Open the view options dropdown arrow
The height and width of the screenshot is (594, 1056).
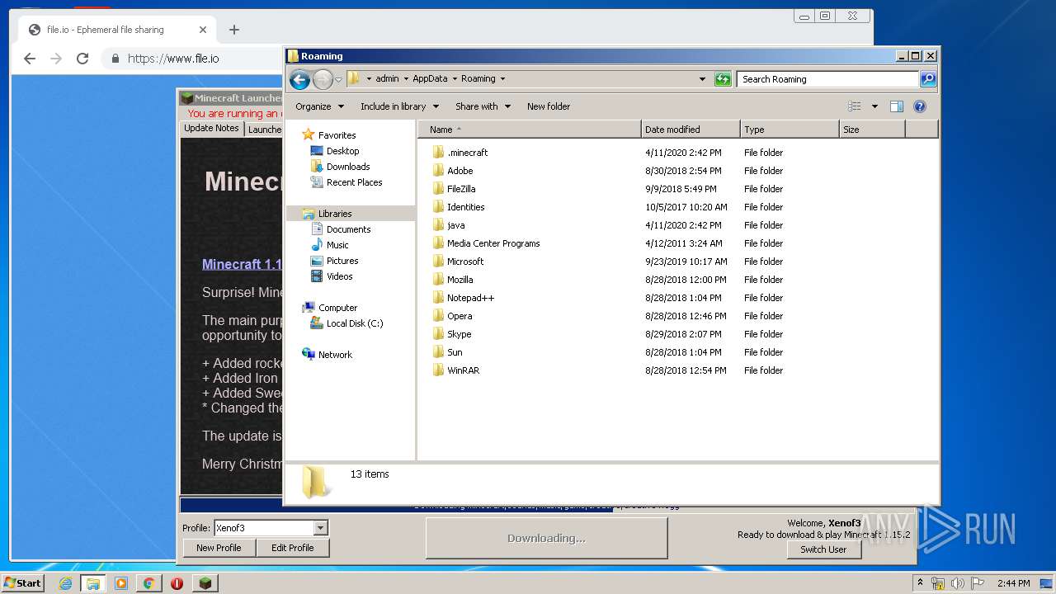tap(874, 106)
